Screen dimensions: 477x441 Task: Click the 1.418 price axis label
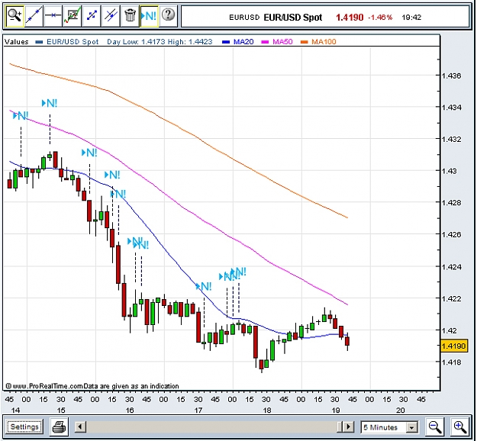click(452, 362)
